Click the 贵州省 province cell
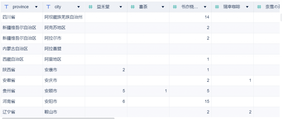282x119 pixels. click(22, 91)
